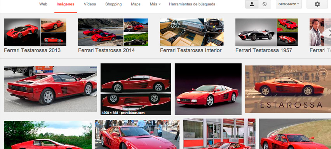Open the tan leather interior thumbnail
331x149 pixels.
click(182, 32)
